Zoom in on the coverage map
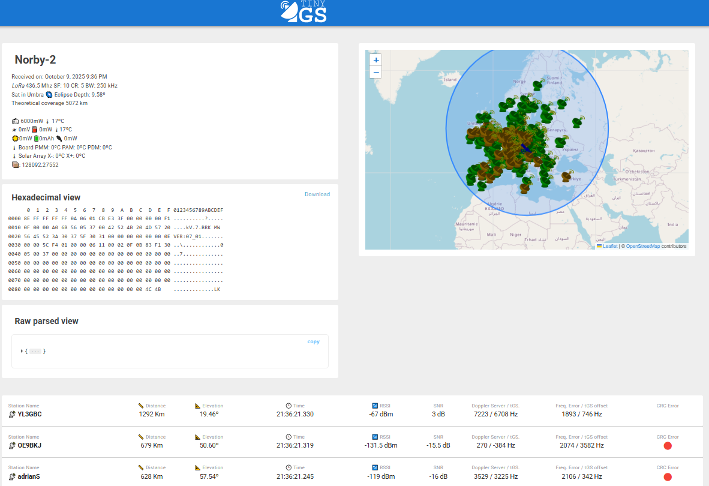 pos(375,60)
